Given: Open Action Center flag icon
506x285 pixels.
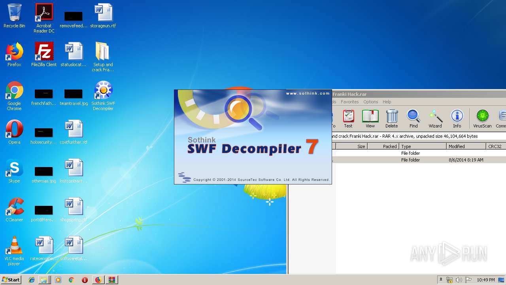Looking at the screenshot, I should (x=468, y=280).
